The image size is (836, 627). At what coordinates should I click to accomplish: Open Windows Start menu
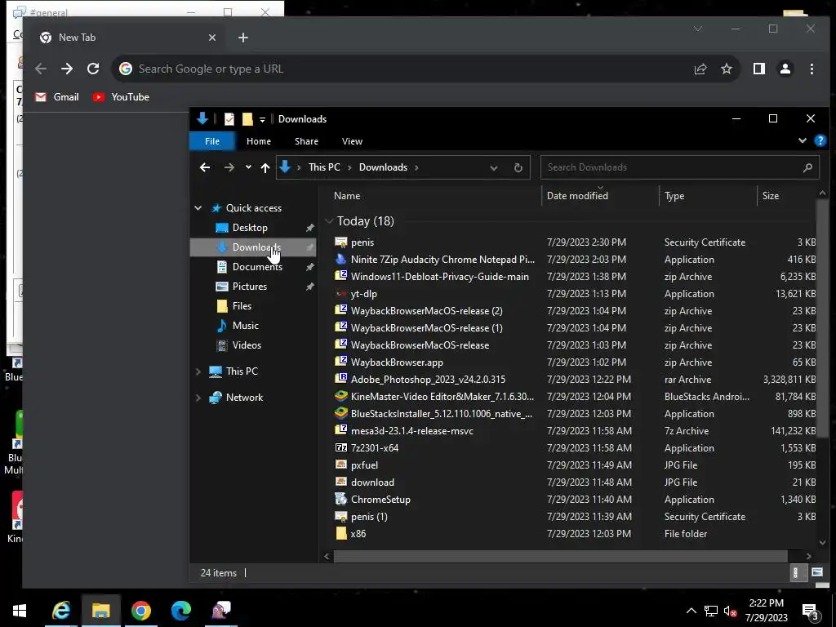(20, 611)
